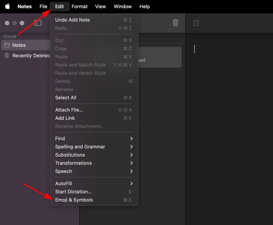The width and height of the screenshot is (273, 225).
Task: Click the compose new note icon
Action: click(x=196, y=23)
